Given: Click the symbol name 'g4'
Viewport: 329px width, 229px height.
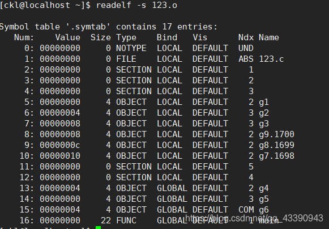Looking at the screenshot, I should (264, 188).
